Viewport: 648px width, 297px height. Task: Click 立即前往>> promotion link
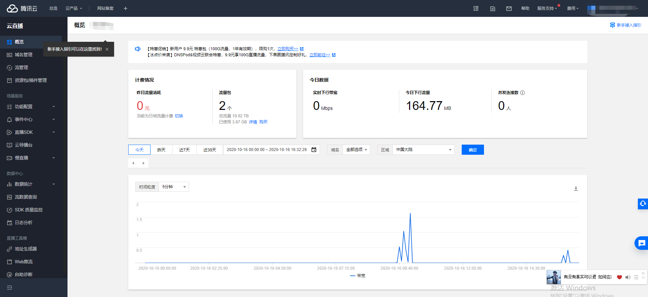point(320,55)
